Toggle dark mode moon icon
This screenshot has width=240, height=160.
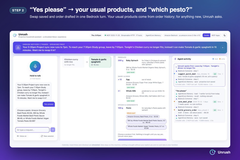click(225, 35)
